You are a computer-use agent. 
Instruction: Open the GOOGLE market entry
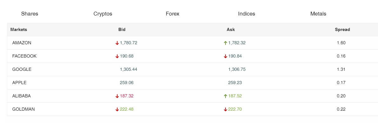coord(22,69)
